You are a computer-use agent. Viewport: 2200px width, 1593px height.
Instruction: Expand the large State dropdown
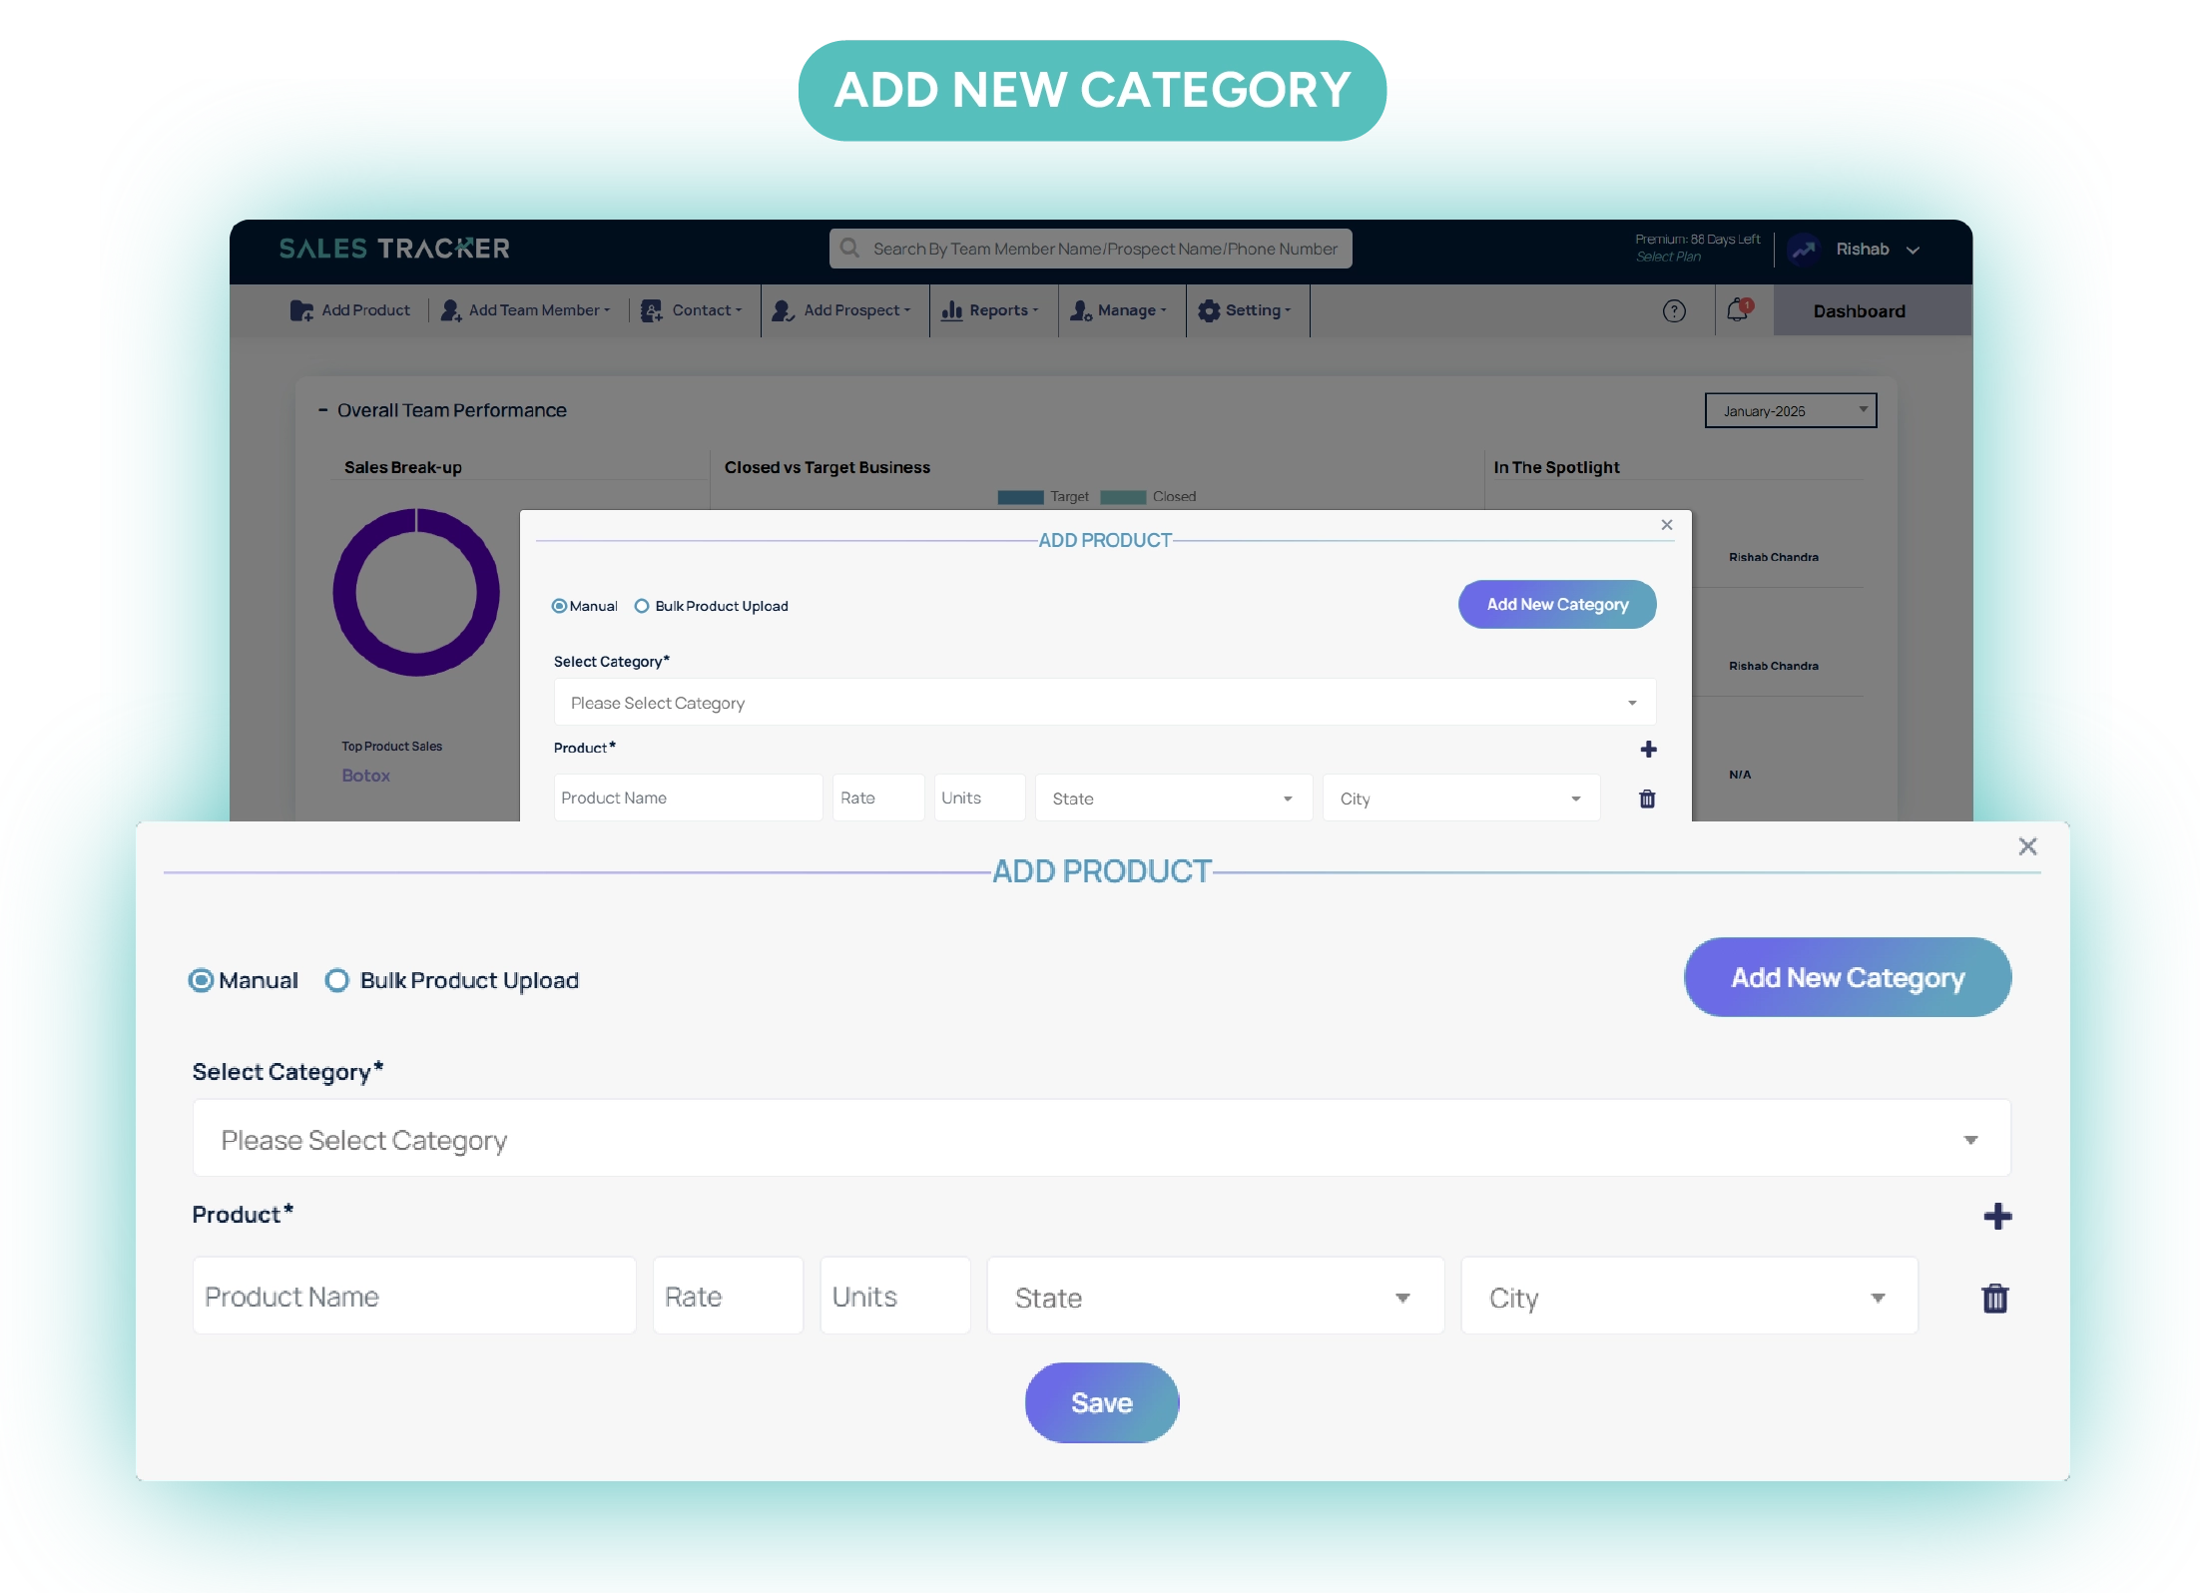[1215, 1297]
